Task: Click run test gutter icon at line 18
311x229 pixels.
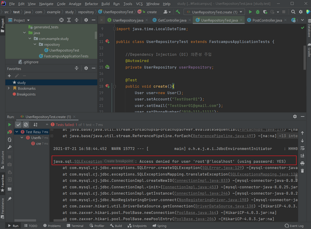Action: pos(107,86)
